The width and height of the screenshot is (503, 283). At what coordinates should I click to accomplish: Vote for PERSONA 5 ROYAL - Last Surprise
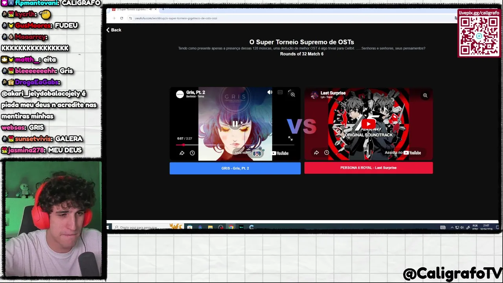[x=368, y=168]
